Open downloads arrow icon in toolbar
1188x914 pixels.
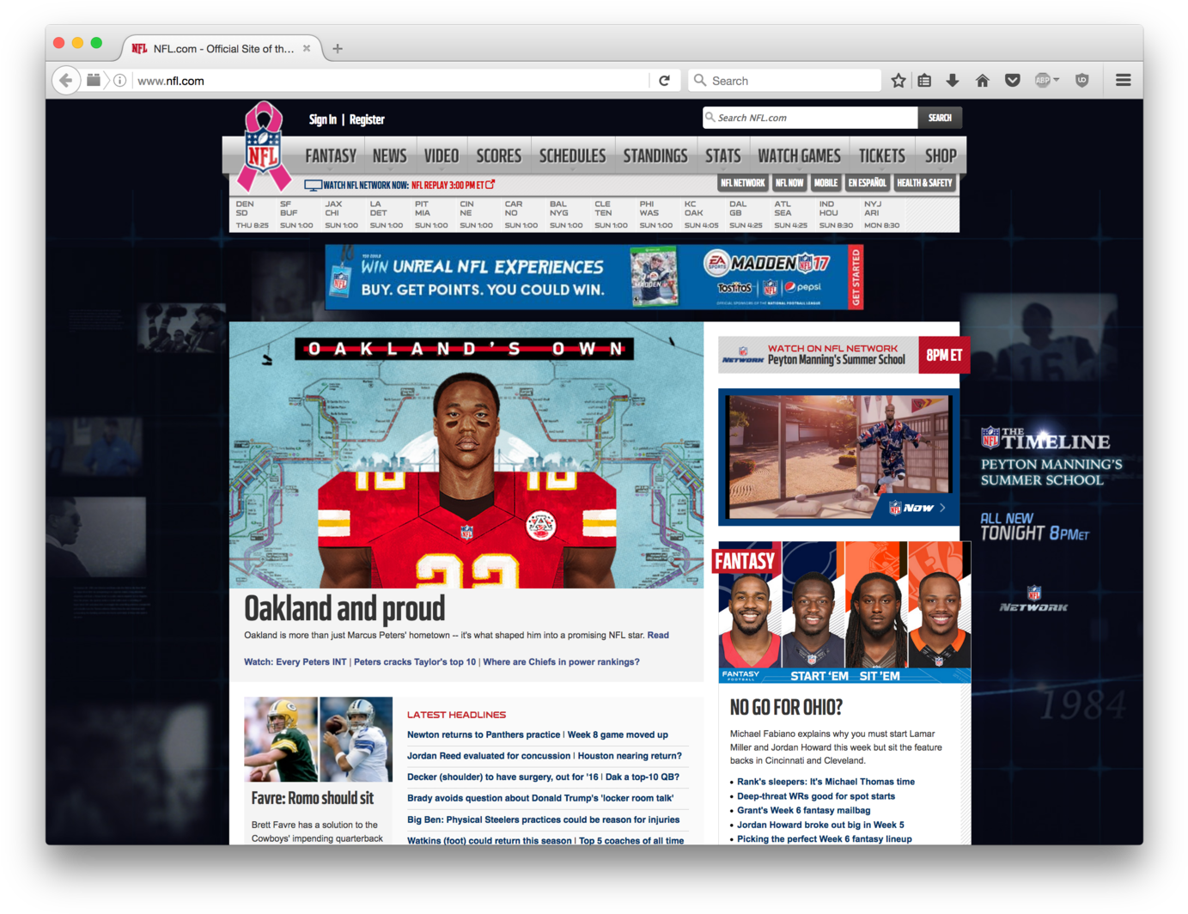click(x=953, y=81)
